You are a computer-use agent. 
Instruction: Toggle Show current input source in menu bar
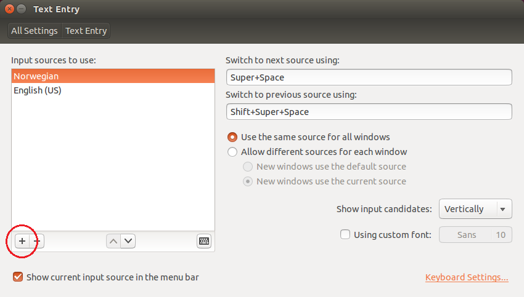tap(18, 277)
